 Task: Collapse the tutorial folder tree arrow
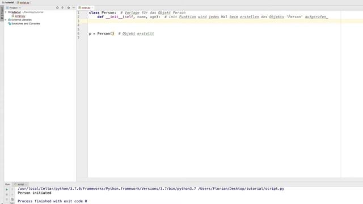(6, 12)
